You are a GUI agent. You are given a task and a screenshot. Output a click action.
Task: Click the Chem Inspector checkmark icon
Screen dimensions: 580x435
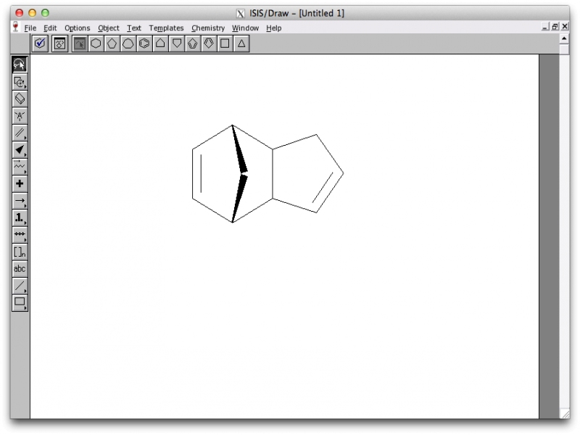pyautogui.click(x=40, y=43)
